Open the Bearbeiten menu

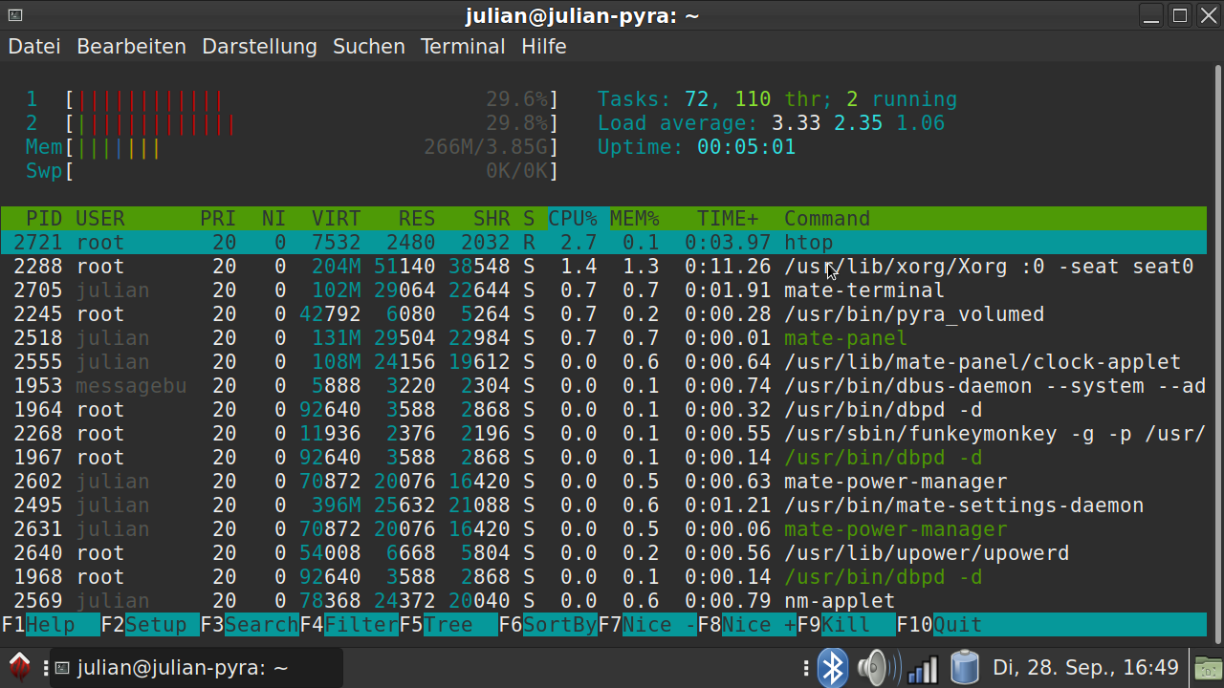click(131, 47)
